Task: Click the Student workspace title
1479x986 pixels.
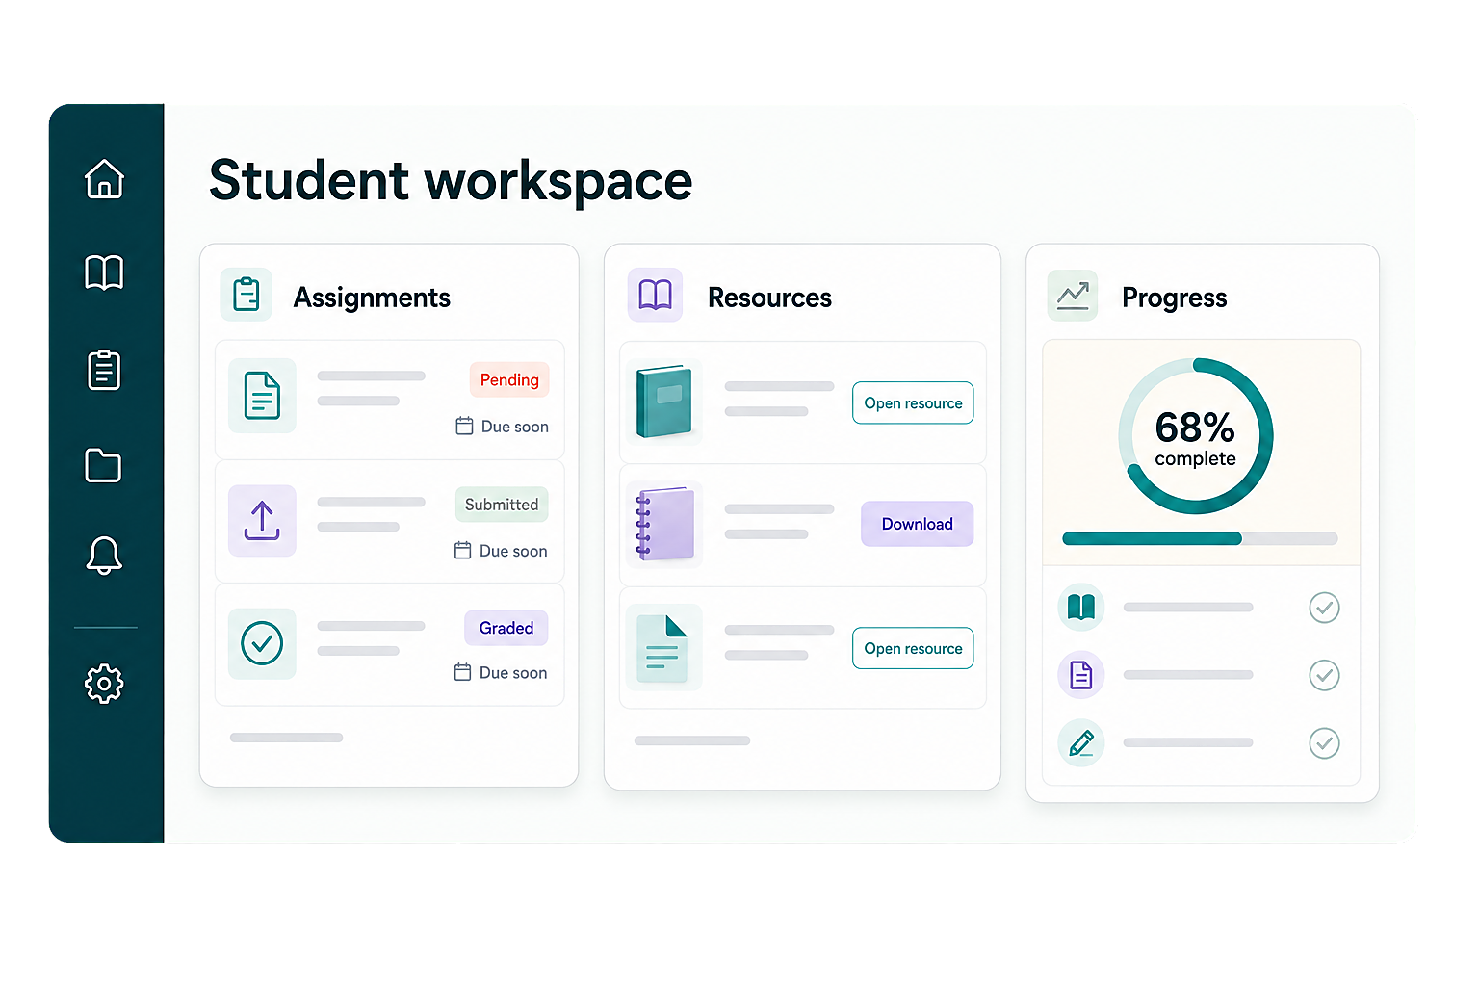Action: (451, 181)
